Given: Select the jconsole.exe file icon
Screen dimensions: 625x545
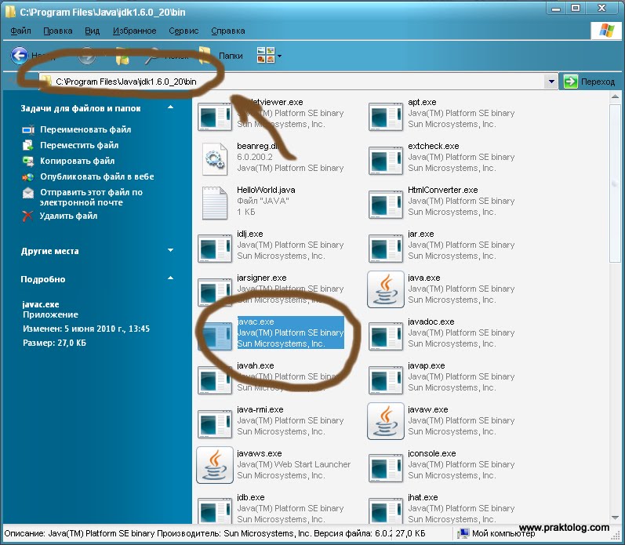Looking at the screenshot, I should tap(386, 467).
